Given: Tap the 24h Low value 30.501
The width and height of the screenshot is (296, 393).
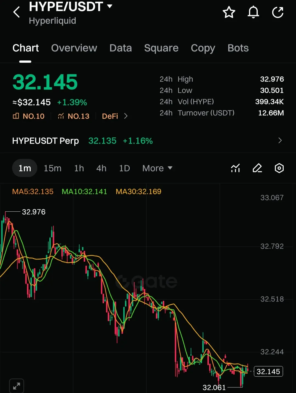Looking at the screenshot, I should 272,90.
